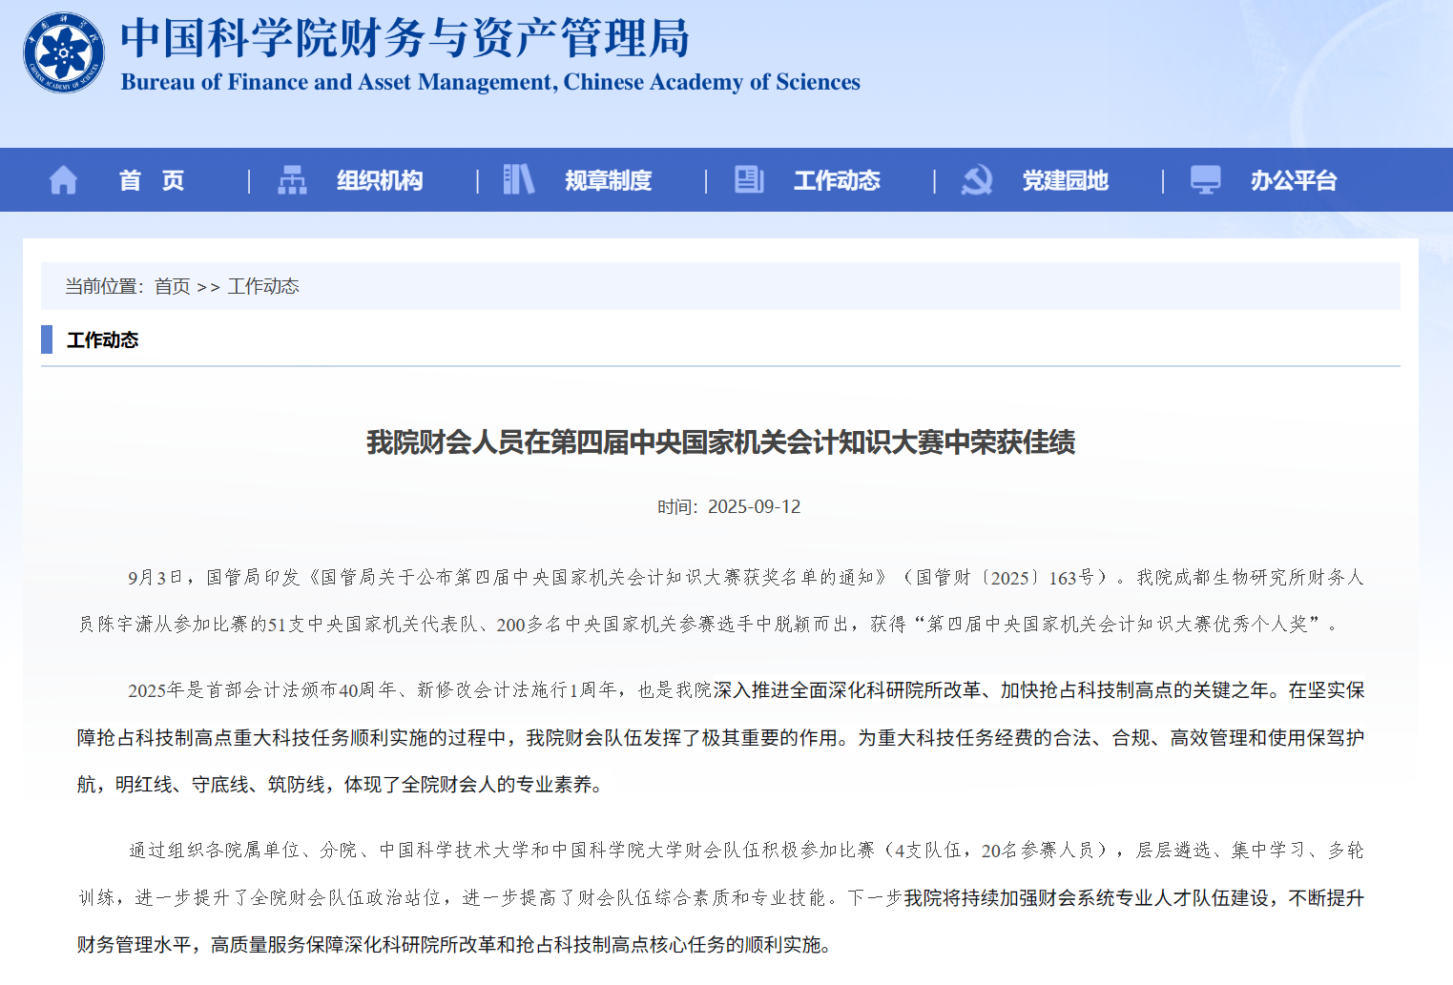Select 工作动态 in the navigation bar
This screenshot has height=985, width=1453.
coord(837,180)
